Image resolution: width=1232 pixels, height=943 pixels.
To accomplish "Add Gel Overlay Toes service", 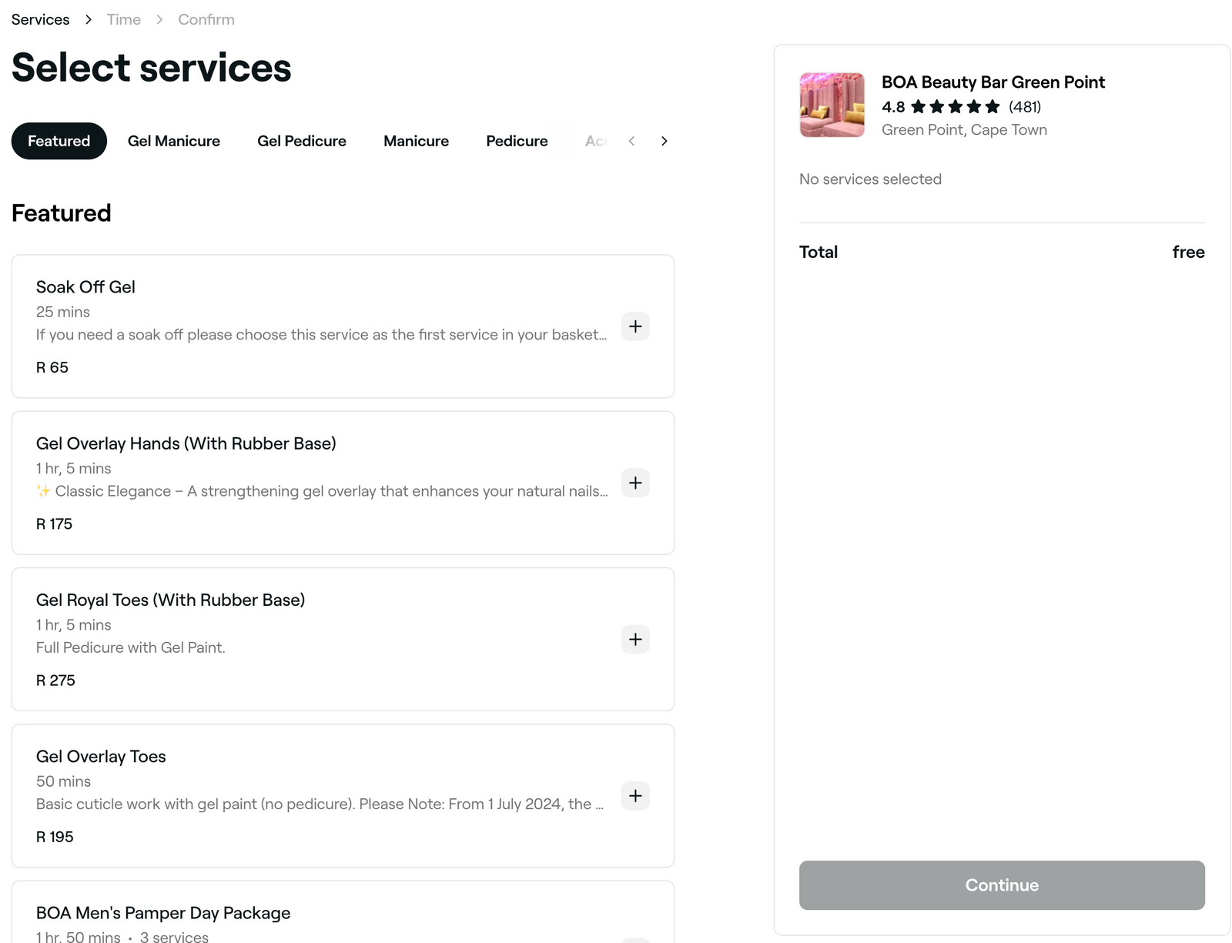I will (635, 796).
